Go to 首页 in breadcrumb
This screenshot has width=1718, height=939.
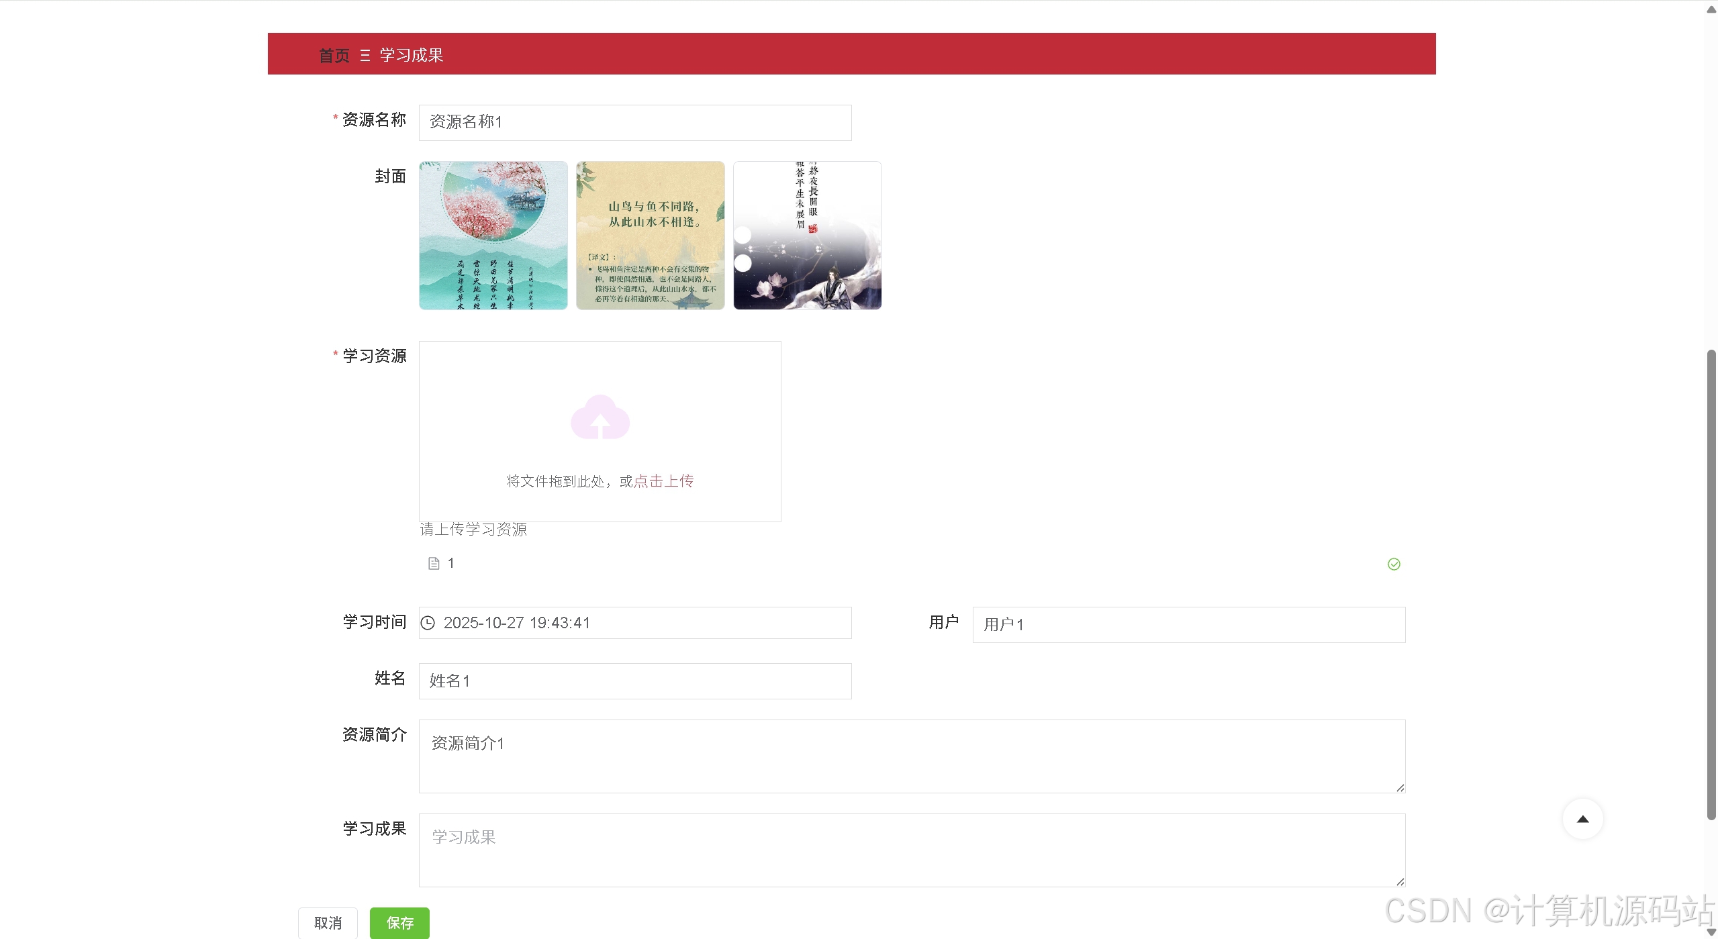pyautogui.click(x=334, y=55)
